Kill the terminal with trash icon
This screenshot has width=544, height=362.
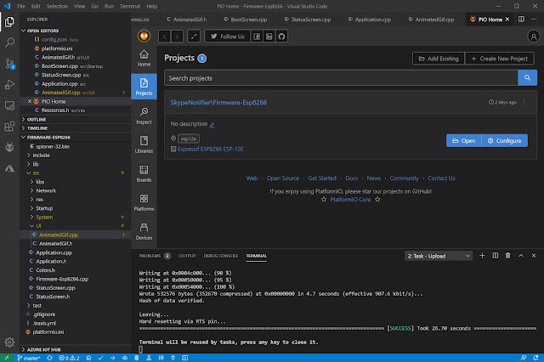pyautogui.click(x=508, y=256)
